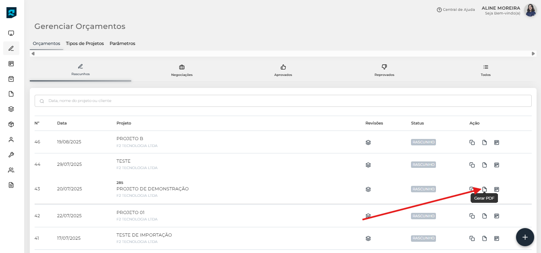Switch to the Tipos de Projetos tab
Image resolution: width=541 pixels, height=253 pixels.
point(85,43)
